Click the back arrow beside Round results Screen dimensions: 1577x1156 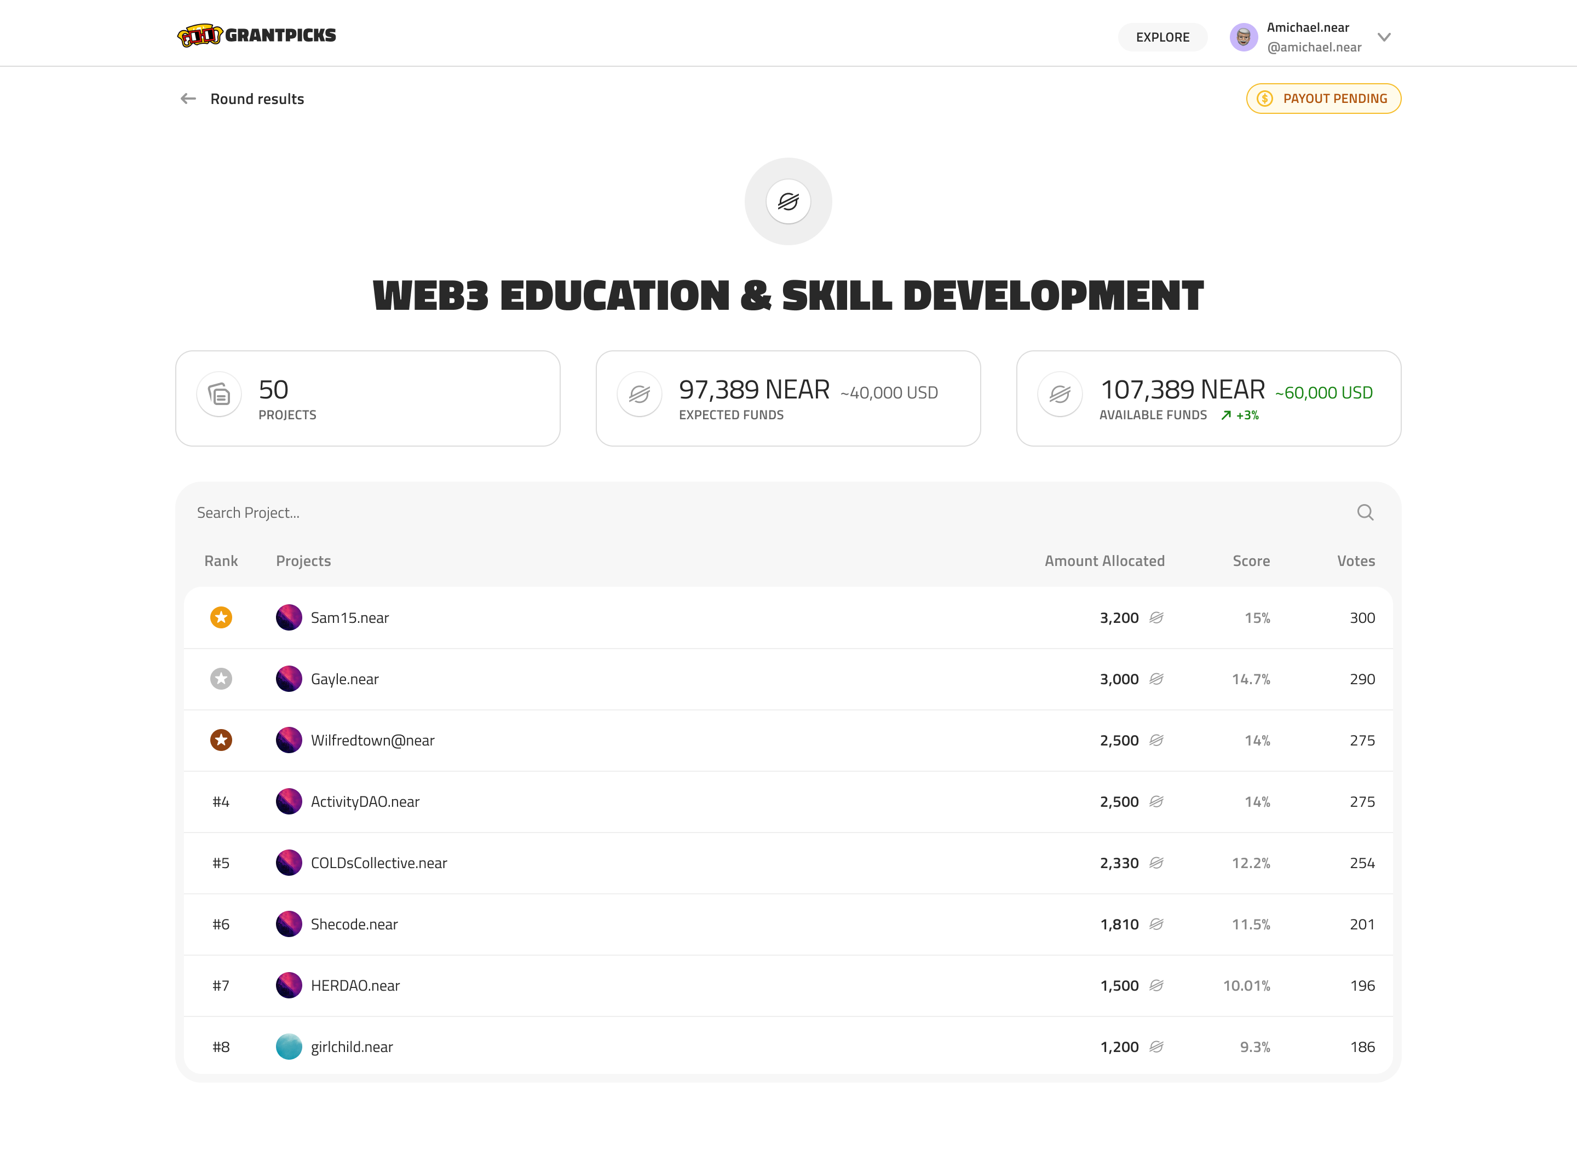tap(188, 99)
